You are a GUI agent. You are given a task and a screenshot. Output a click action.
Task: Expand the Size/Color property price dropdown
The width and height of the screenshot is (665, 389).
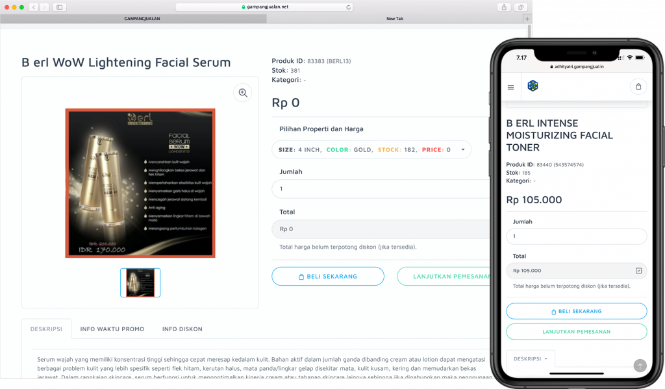tap(463, 149)
